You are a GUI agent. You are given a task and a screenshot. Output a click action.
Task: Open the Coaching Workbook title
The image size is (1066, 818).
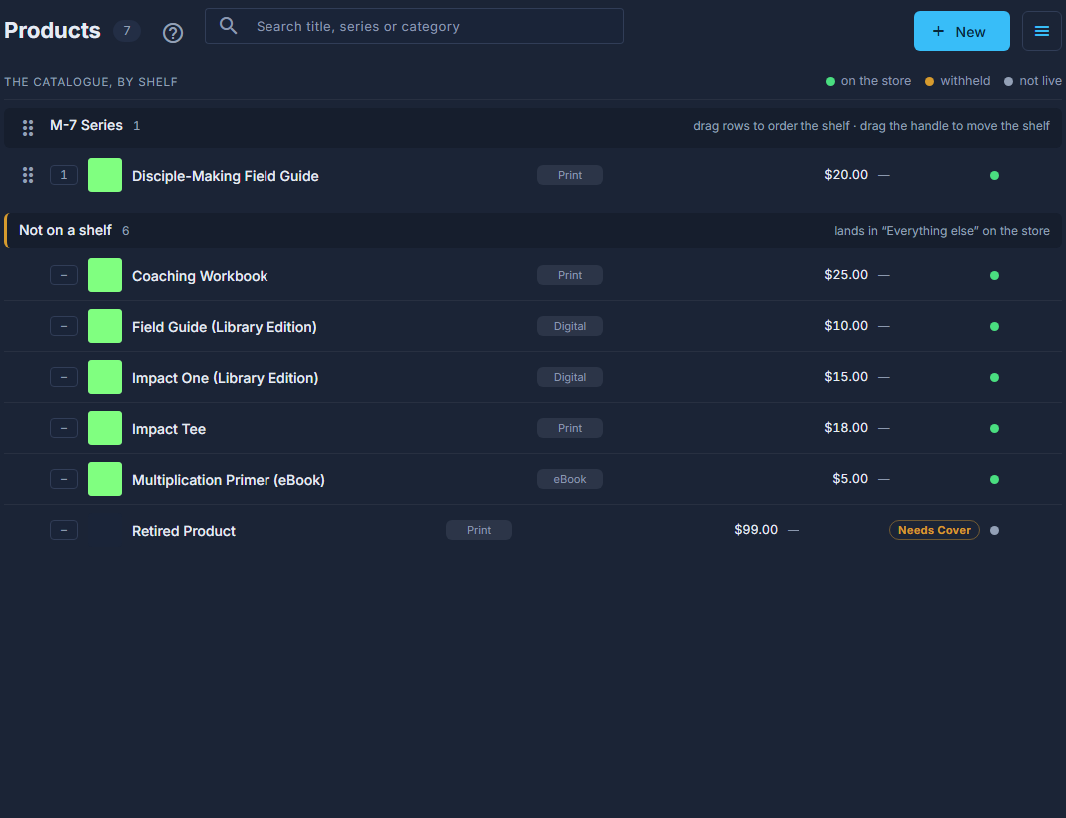200,276
